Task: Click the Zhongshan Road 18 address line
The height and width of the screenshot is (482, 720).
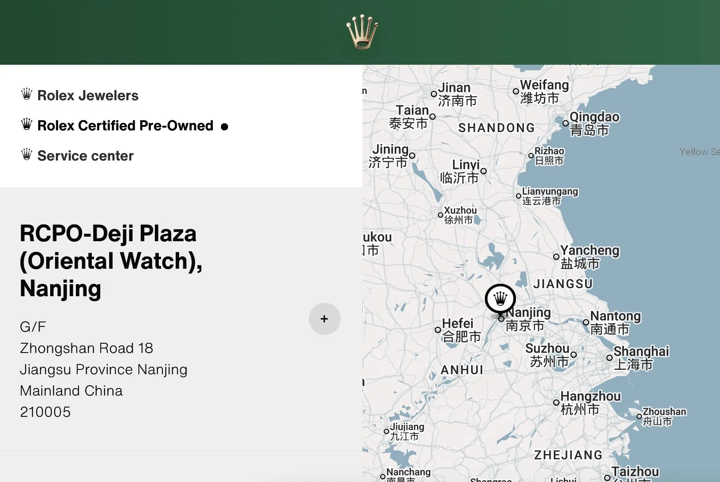Action: [87, 348]
